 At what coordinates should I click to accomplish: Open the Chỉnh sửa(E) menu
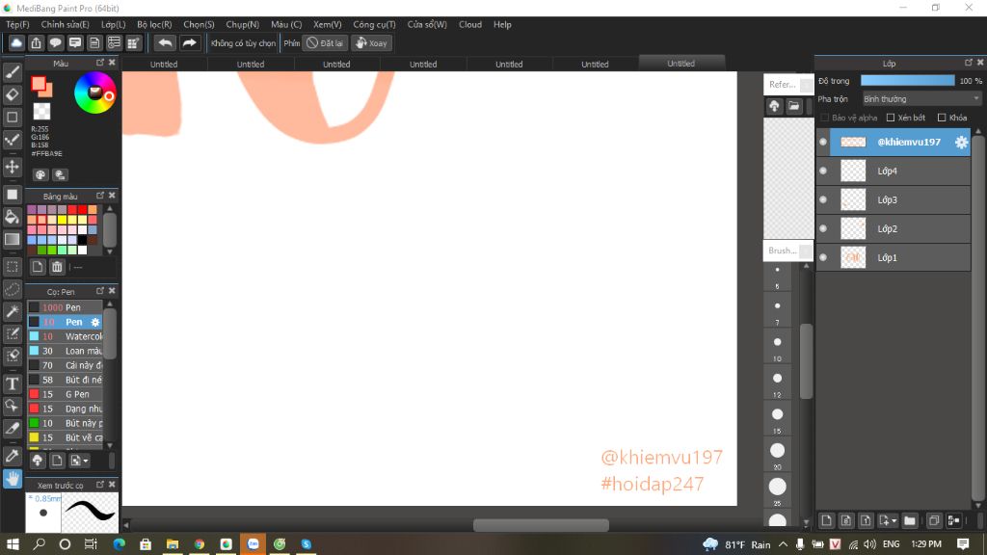[65, 24]
